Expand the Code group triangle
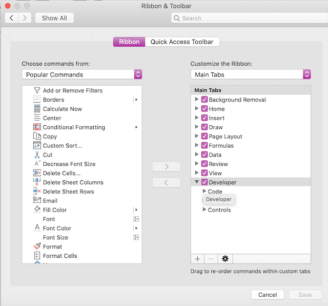This screenshot has width=328, height=306. pyautogui.click(x=204, y=191)
